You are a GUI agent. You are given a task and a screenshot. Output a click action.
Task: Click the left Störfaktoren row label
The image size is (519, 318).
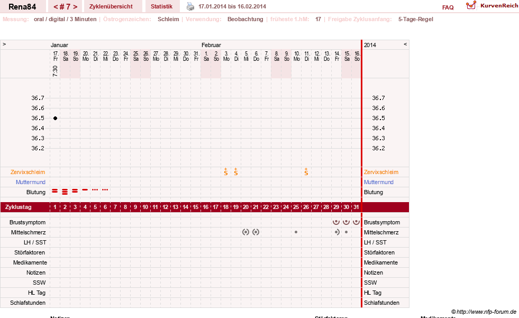[x=30, y=252]
